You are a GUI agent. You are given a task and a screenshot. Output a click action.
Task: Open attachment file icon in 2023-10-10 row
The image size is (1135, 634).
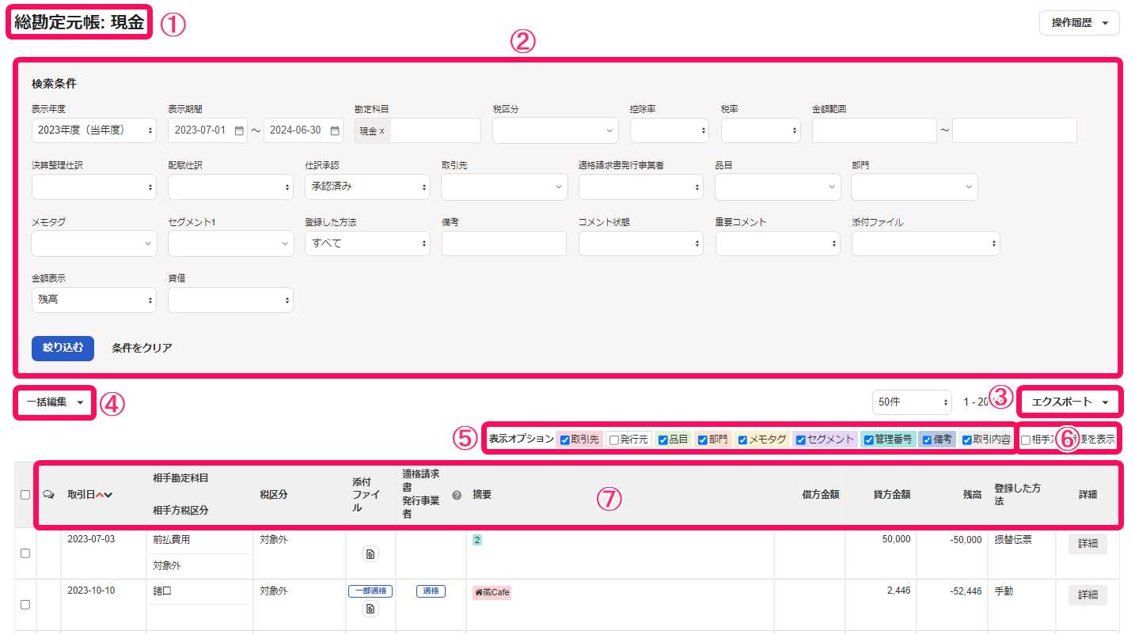[x=370, y=609]
